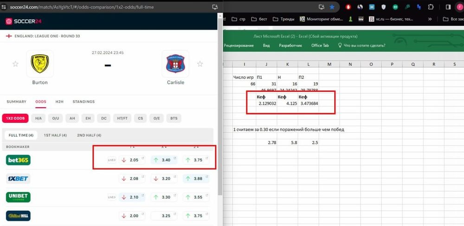Click the LIVE badge in Unibet row
Image resolution: width=464 pixels, height=226 pixels.
point(111,197)
